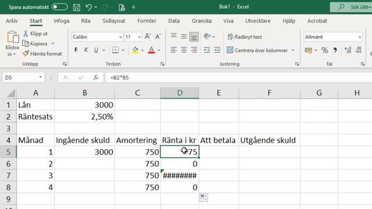Click Centrera över kolumner
Screen dimensions: 372x209
pyautogui.click(x=257, y=51)
